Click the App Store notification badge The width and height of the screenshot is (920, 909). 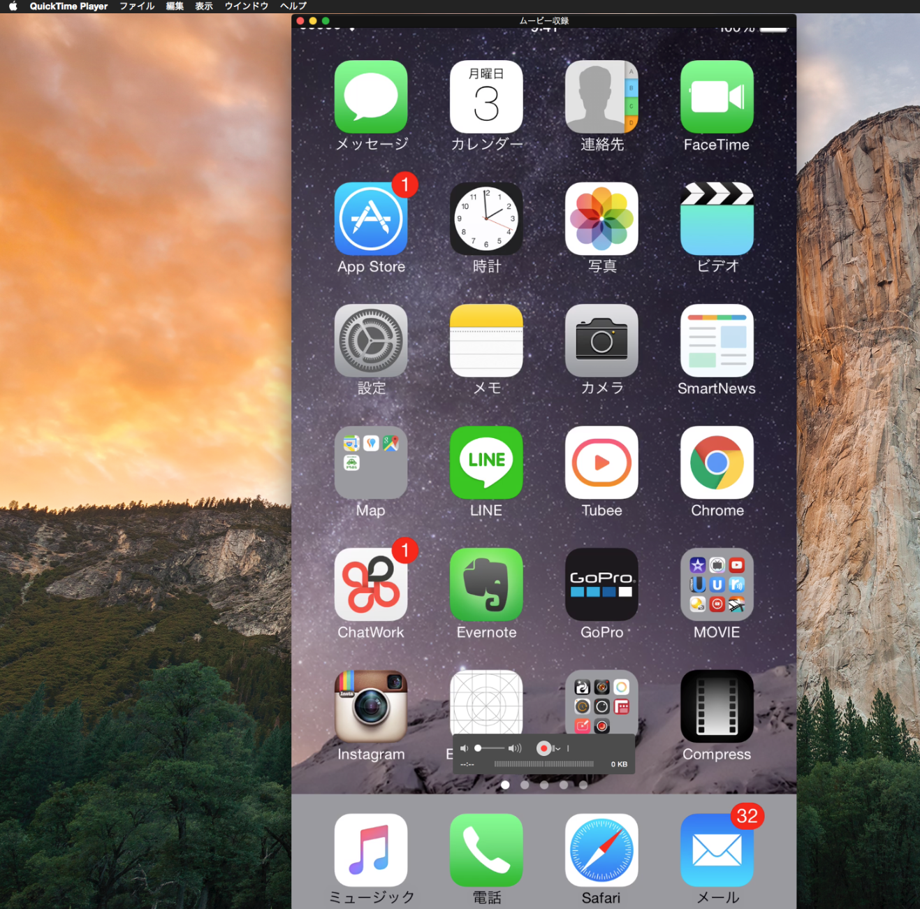[x=405, y=184]
